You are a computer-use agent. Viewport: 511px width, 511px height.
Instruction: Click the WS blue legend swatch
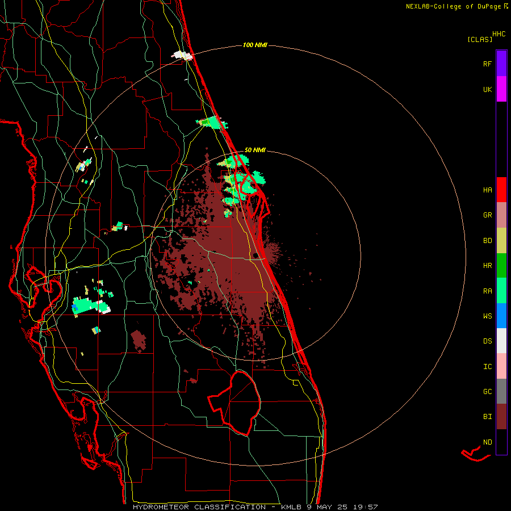tap(501, 316)
